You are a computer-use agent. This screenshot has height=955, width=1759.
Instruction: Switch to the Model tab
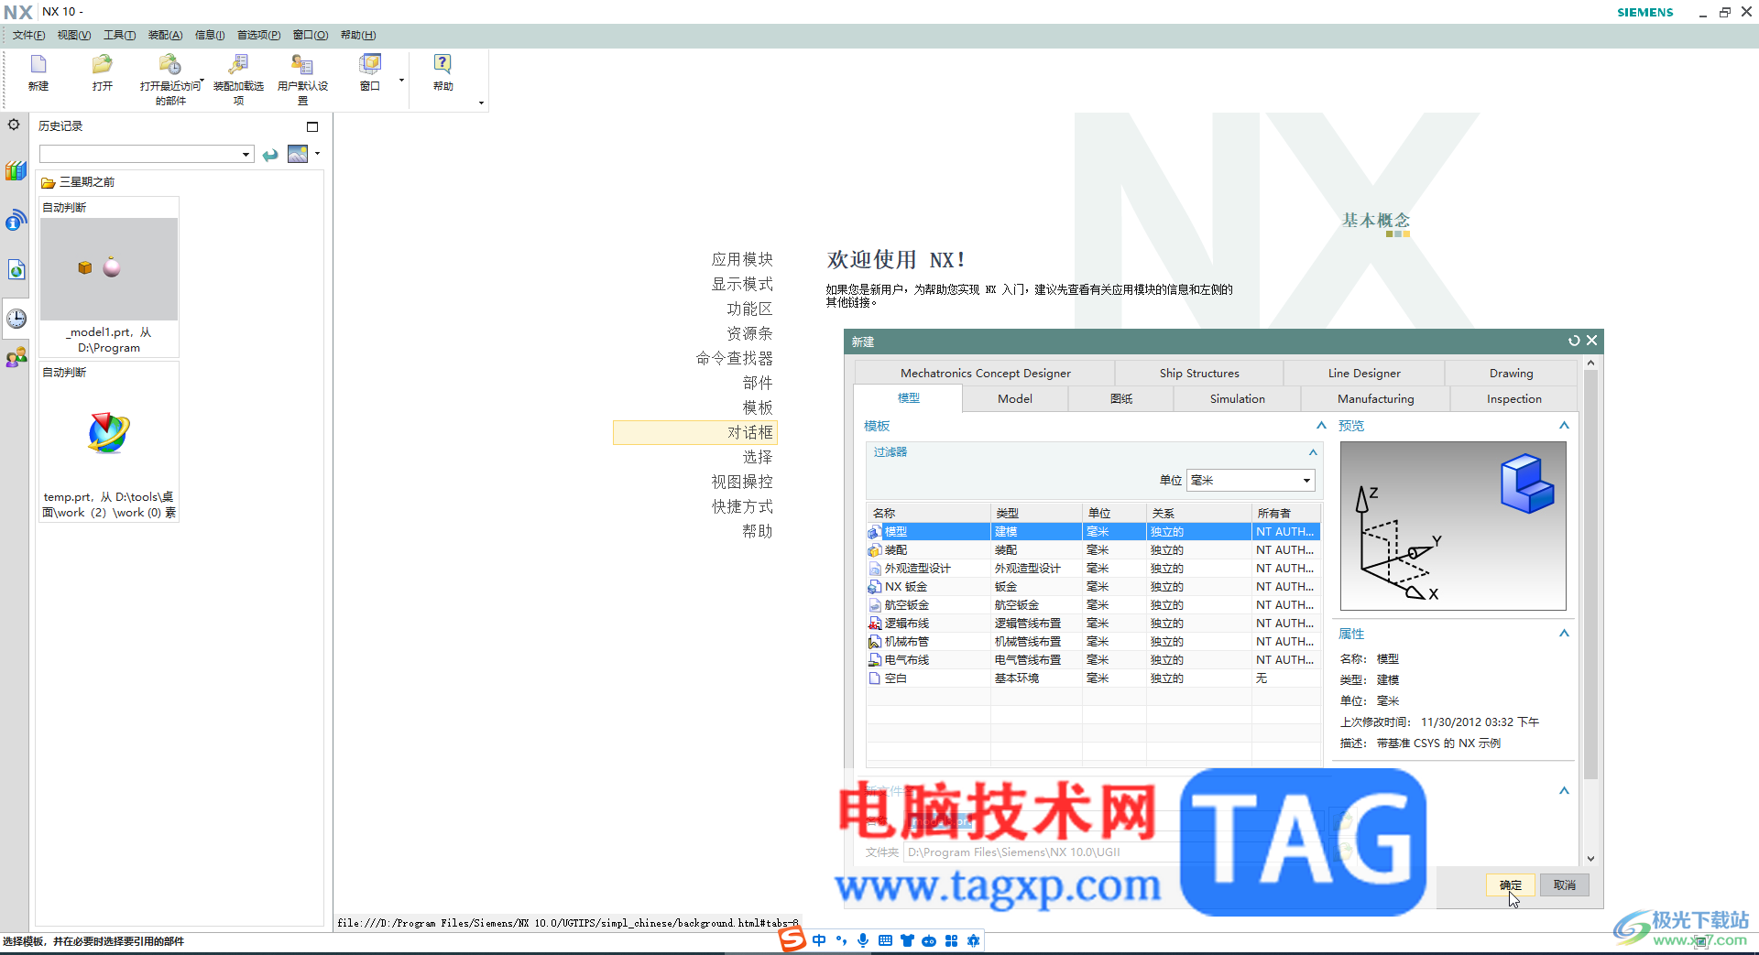[1015, 398]
